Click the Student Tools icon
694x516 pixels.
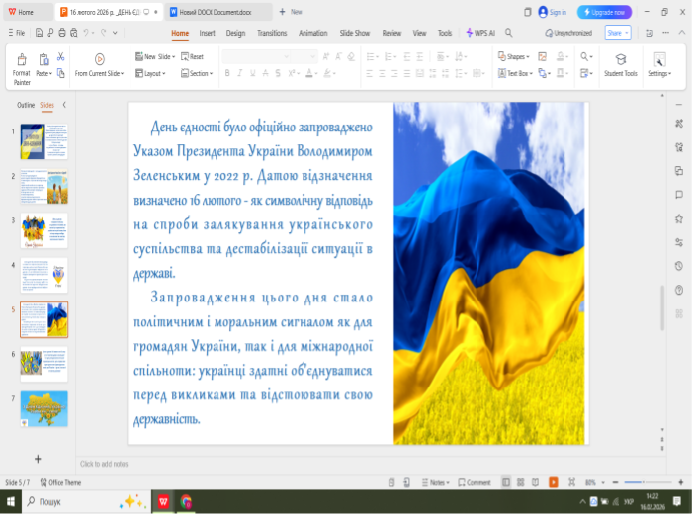pos(620,60)
